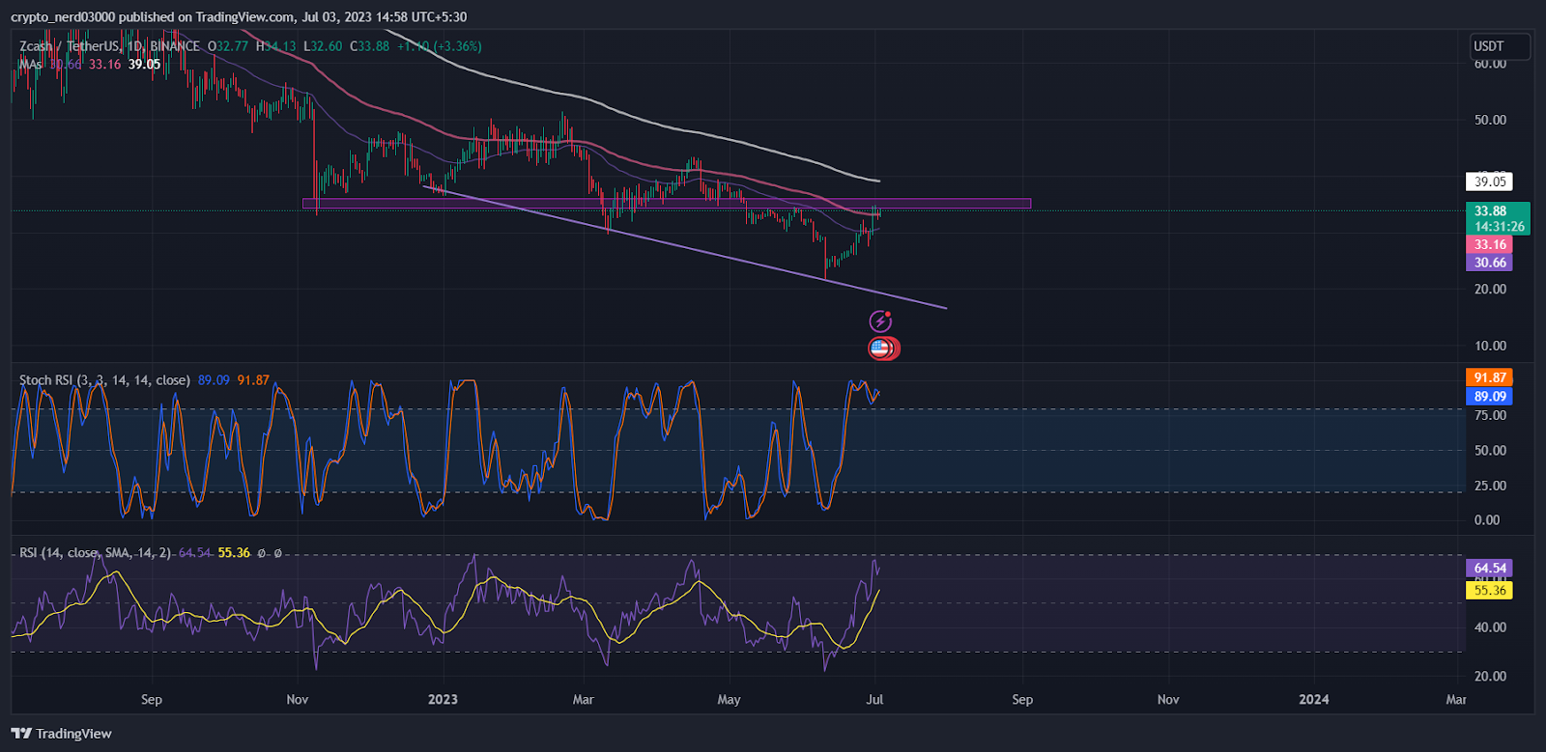Open the USDT currency selector

(1501, 46)
